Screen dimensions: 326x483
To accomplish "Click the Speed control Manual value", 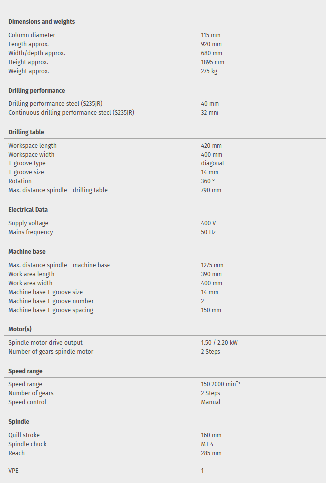I will tap(211, 402).
